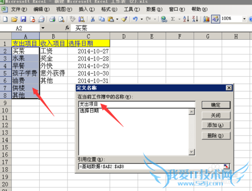
Task: Activate the Format Painter brush icon
Action: (124, 19)
